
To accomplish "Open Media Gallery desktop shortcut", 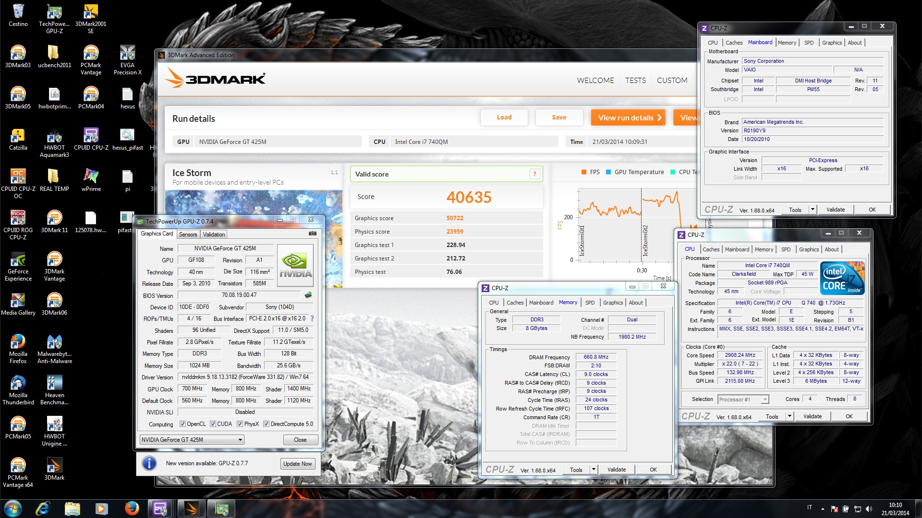I will pos(18,304).
